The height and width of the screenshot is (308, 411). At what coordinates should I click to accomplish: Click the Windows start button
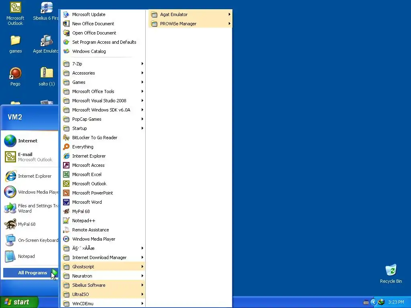point(19,302)
